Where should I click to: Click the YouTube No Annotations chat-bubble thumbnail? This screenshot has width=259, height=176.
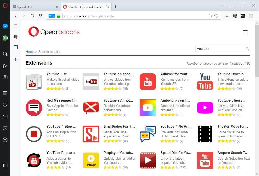tap(148, 134)
